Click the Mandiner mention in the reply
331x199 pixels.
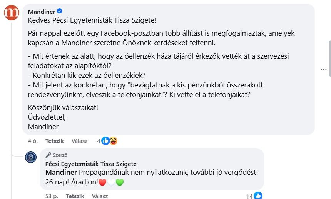[61, 173]
